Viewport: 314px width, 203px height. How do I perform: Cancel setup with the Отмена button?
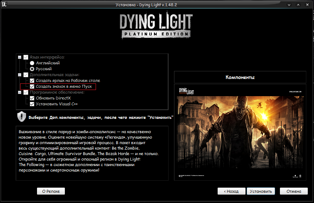pos(293,191)
